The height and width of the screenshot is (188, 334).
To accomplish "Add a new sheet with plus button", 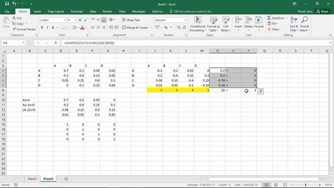I will click(x=66, y=179).
